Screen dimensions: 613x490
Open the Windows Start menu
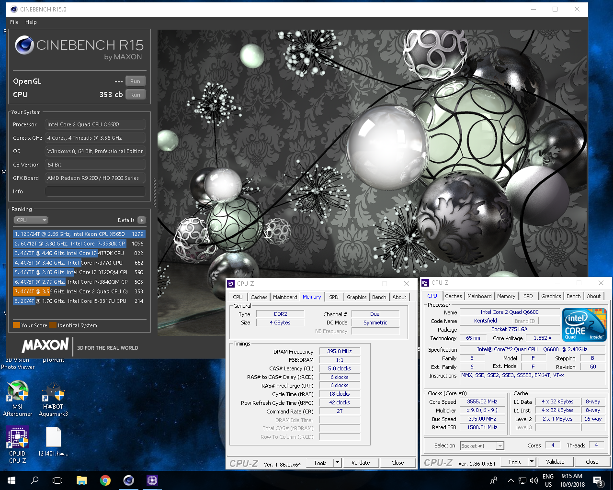[11, 480]
